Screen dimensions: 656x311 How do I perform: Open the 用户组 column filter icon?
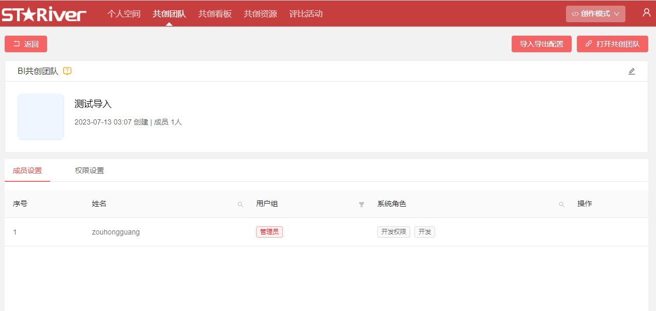point(362,205)
